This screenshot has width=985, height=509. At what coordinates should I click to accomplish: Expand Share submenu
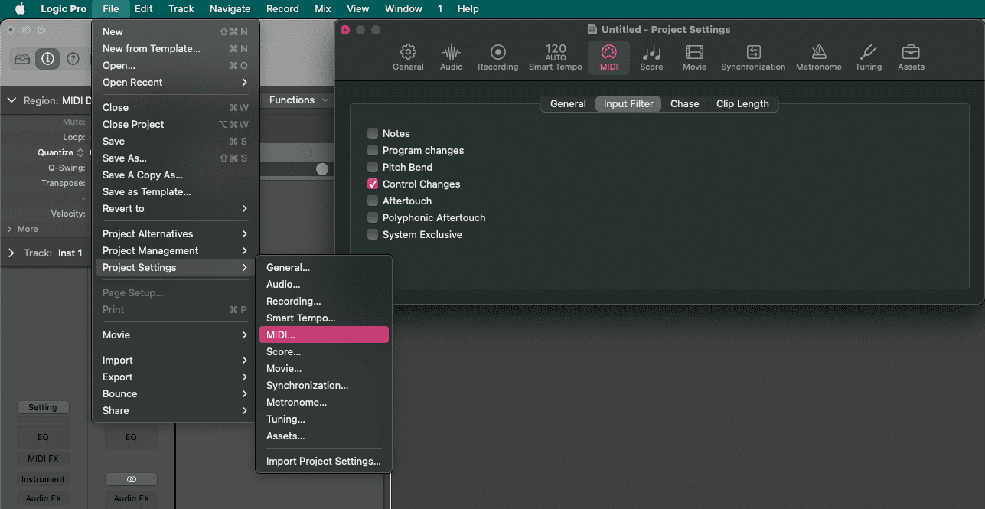pyautogui.click(x=175, y=410)
